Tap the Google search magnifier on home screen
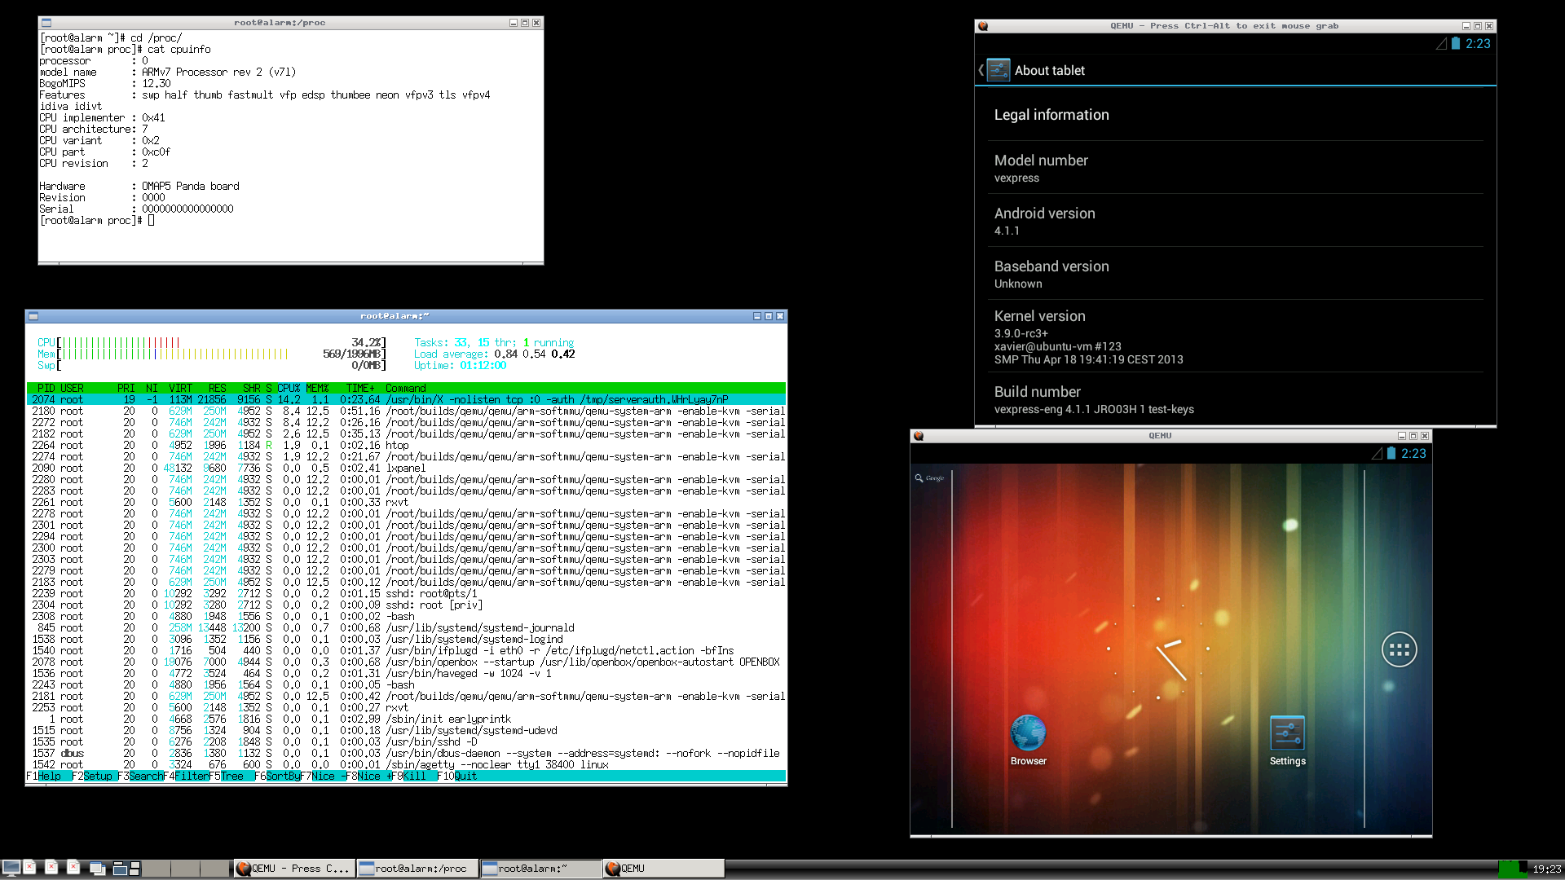 [x=919, y=478]
